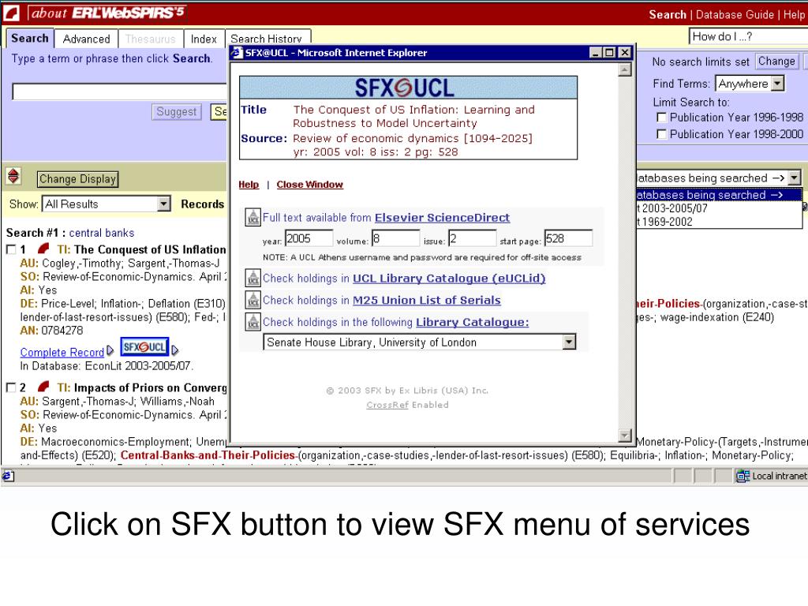Switch to the Index tab
808x606 pixels.
click(x=204, y=39)
